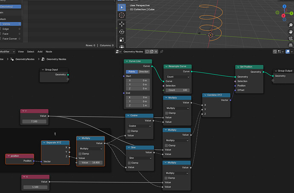This screenshot has width=294, height=193.
Task: Collapse the Combine XYZ node
Action: [x=205, y=95]
